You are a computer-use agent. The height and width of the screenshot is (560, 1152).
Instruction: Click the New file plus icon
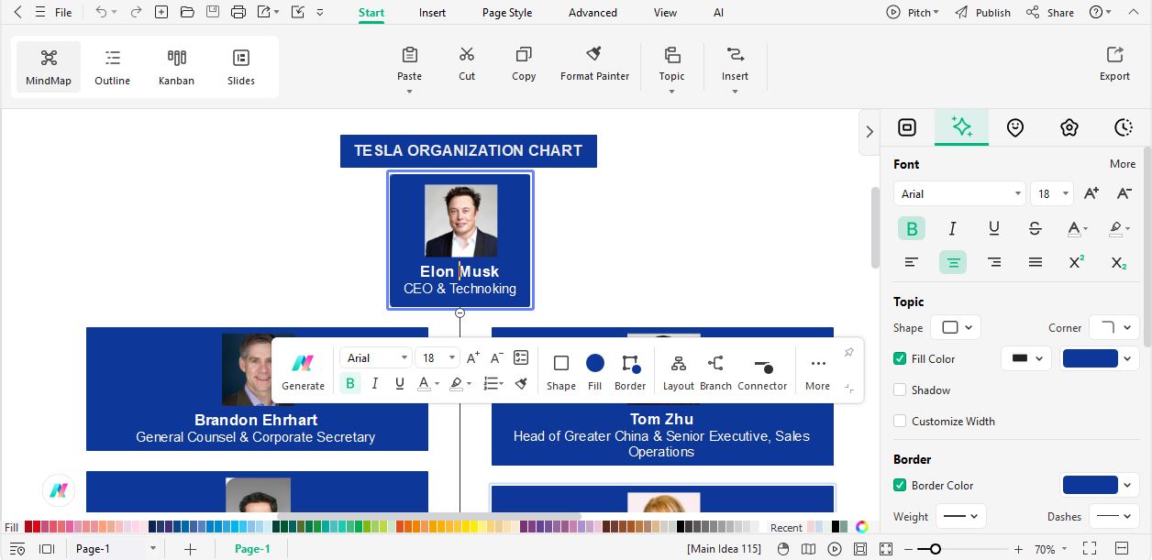coord(161,12)
